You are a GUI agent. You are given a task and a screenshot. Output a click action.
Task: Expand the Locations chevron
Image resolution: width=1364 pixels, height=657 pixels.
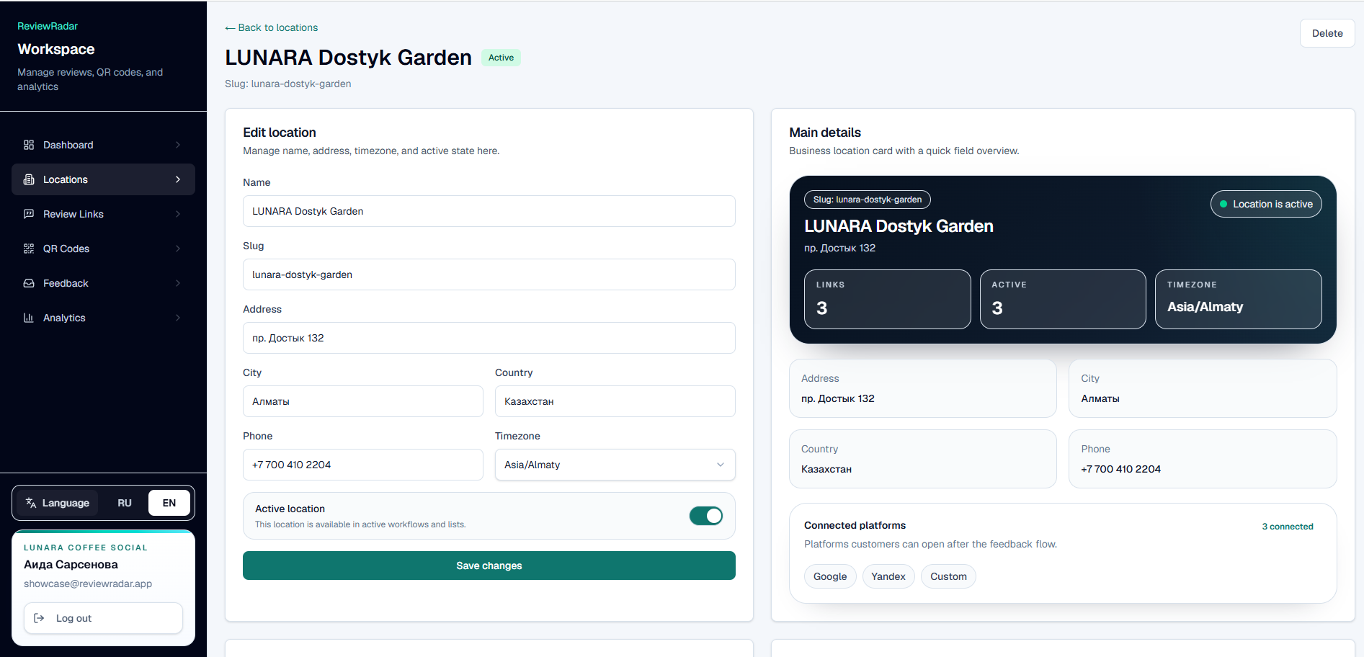[x=178, y=179]
